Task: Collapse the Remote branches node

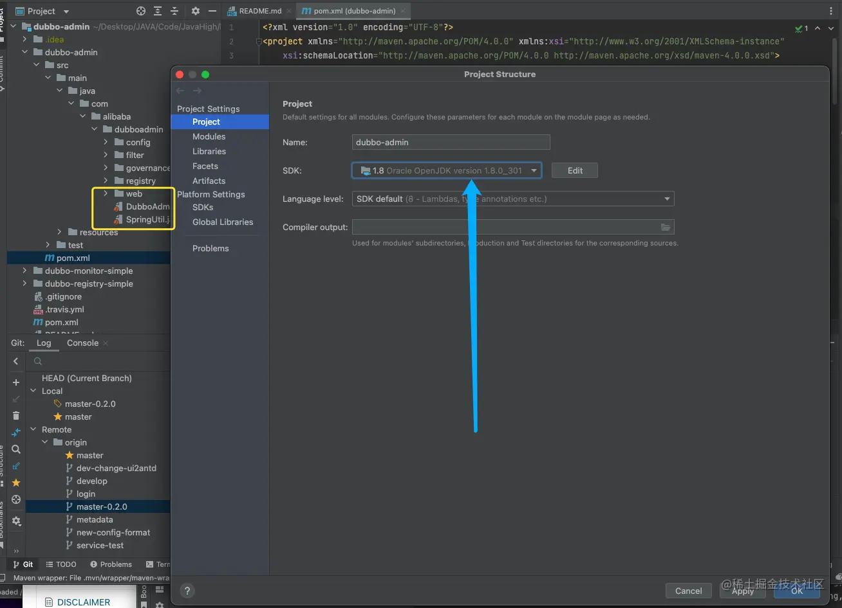Action: [33, 429]
